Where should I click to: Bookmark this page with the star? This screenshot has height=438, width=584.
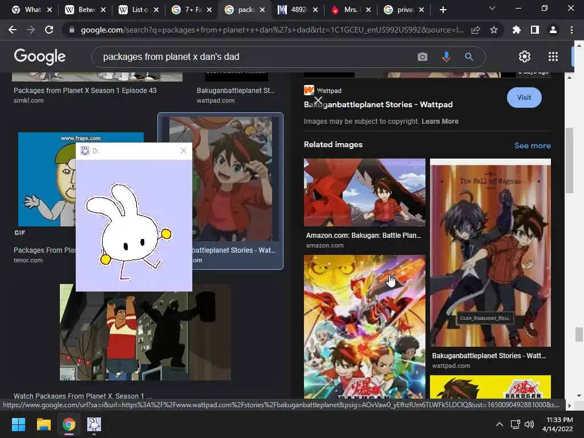[x=493, y=30]
